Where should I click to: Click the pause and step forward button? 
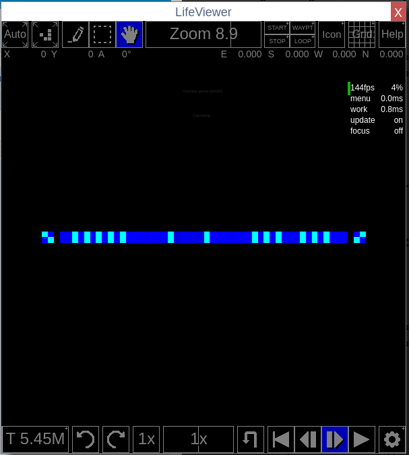[335, 439]
